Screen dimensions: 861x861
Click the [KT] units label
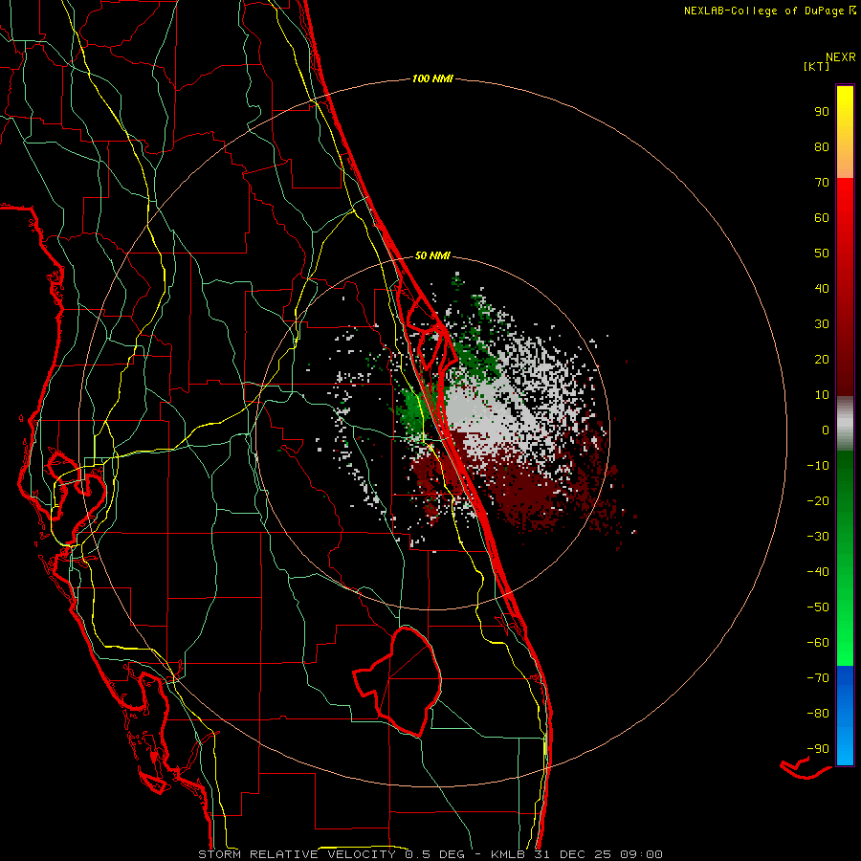(816, 66)
